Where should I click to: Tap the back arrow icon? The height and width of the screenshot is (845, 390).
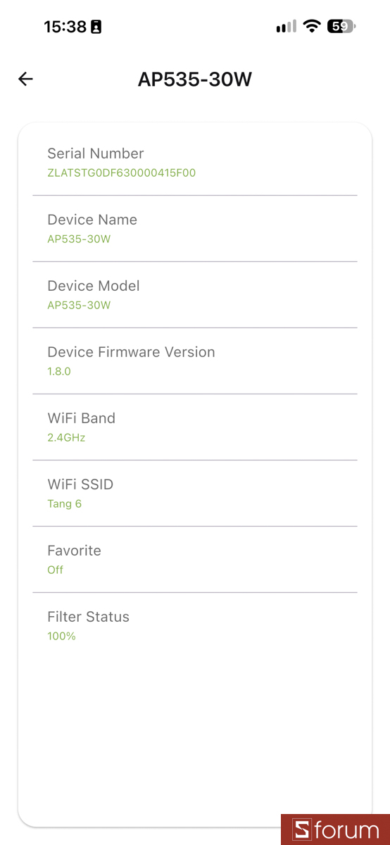[x=26, y=79]
